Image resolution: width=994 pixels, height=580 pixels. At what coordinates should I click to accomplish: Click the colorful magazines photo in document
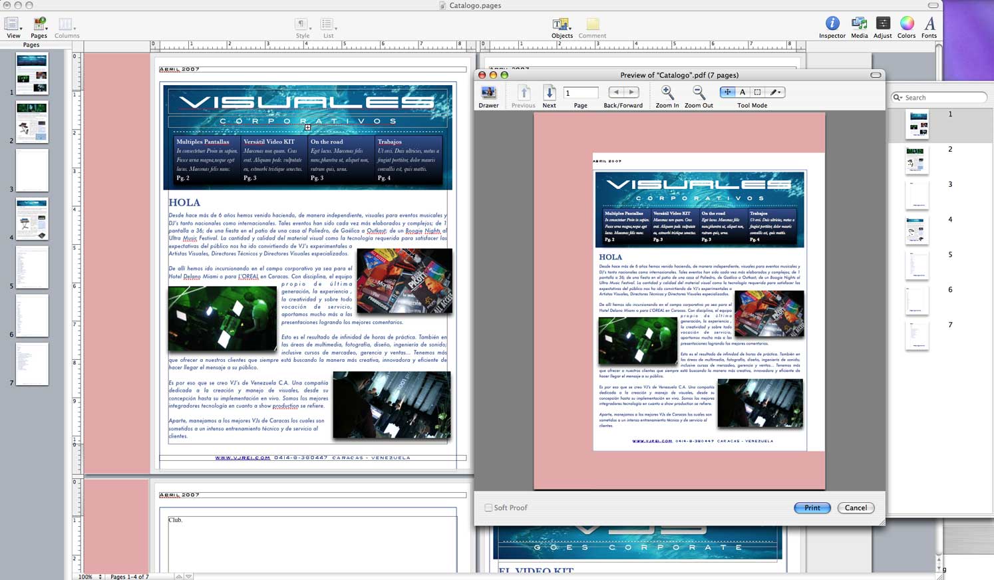[x=405, y=281]
